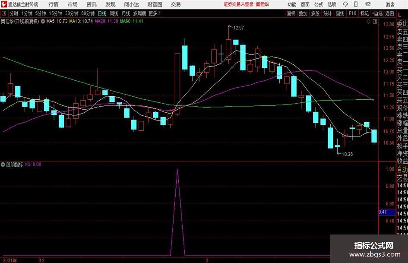Open F10 company info

pyautogui.click(x=353, y=13)
